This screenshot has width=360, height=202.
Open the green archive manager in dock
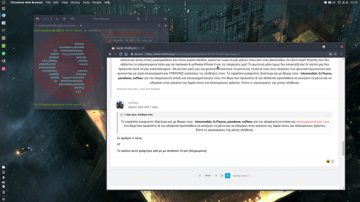tap(3, 45)
